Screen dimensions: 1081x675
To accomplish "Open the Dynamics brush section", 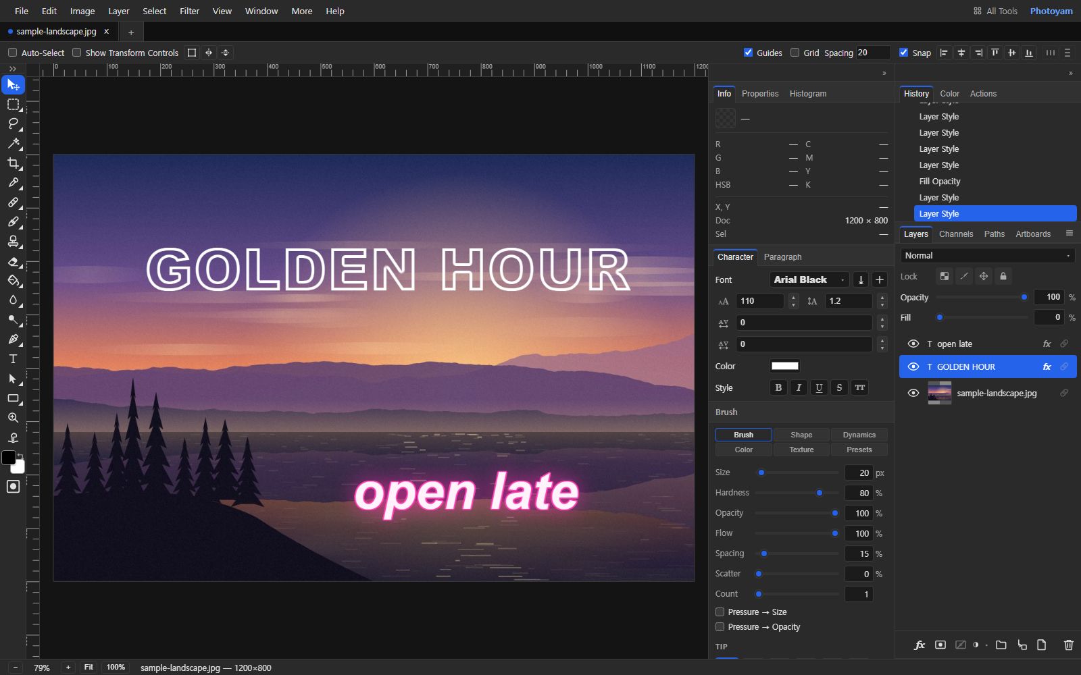I will click(x=859, y=435).
